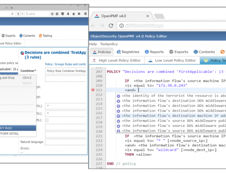Select the Level Policy Editor tab on left
Image resolution: width=226 pixels, height=173 pixels.
point(11,43)
